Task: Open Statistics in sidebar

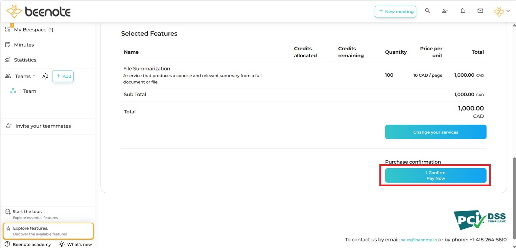Action: click(x=25, y=60)
